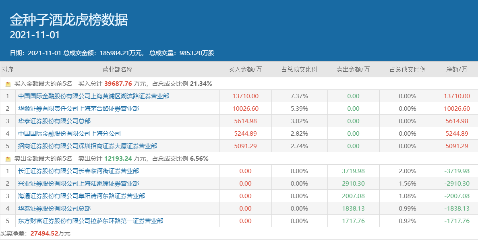This screenshot has height=240, width=478.
Task: Click the 买入总计 value 39687.76
Action: pos(118,84)
